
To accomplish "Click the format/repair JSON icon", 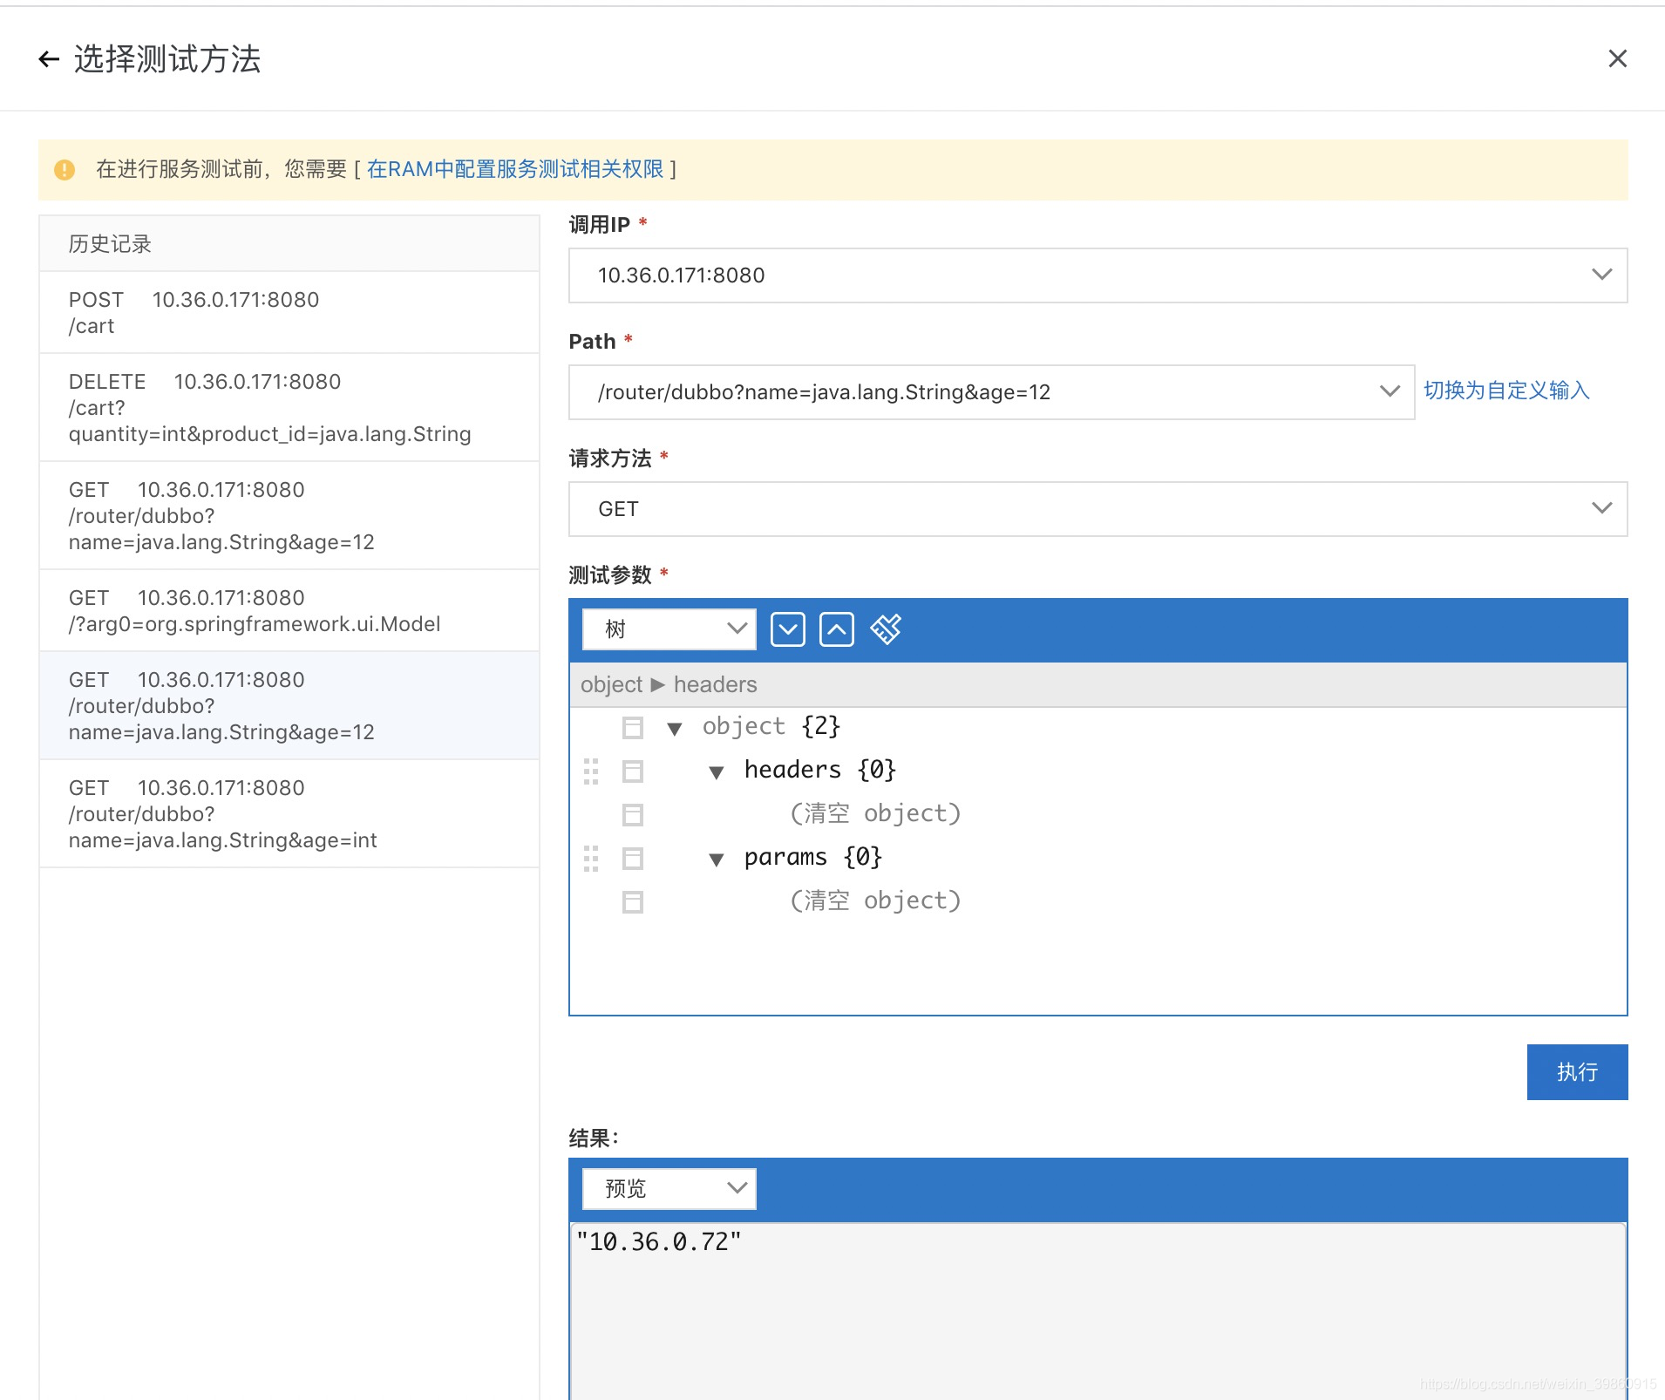I will click(x=886, y=629).
